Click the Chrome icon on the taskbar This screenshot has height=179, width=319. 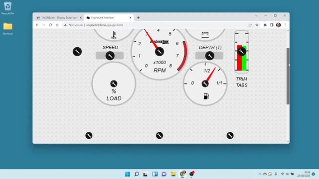(182, 174)
